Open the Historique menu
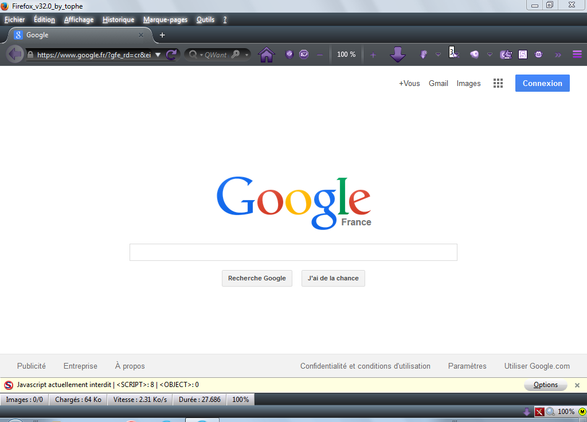The image size is (587, 422). click(118, 19)
